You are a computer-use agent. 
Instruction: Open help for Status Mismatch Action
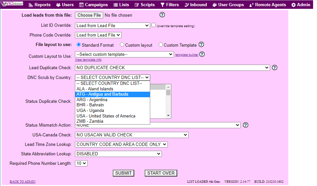(246, 125)
